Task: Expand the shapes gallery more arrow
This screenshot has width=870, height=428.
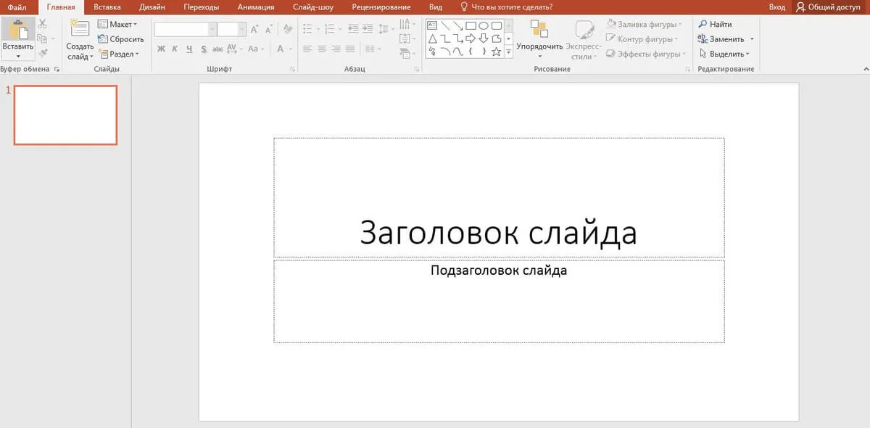Action: coord(509,52)
